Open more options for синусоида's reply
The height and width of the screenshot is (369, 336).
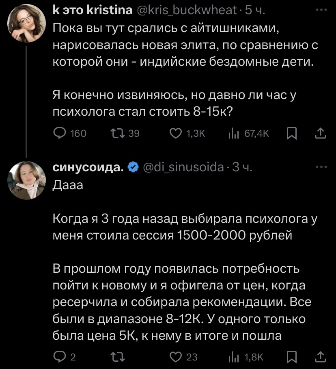pyautogui.click(x=321, y=166)
